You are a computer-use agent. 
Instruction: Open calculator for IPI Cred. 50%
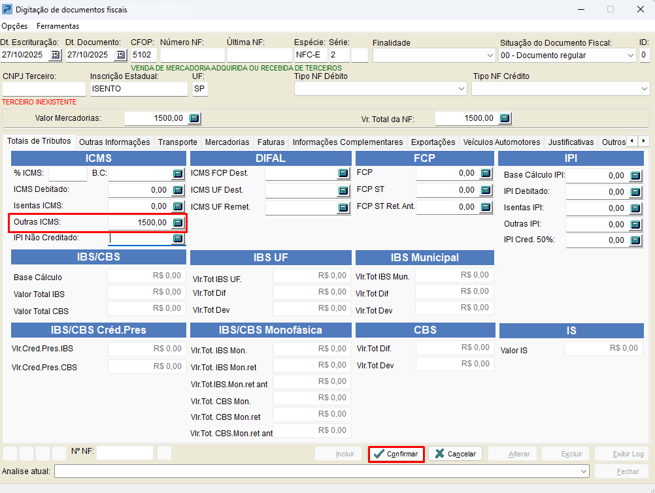[x=635, y=240]
